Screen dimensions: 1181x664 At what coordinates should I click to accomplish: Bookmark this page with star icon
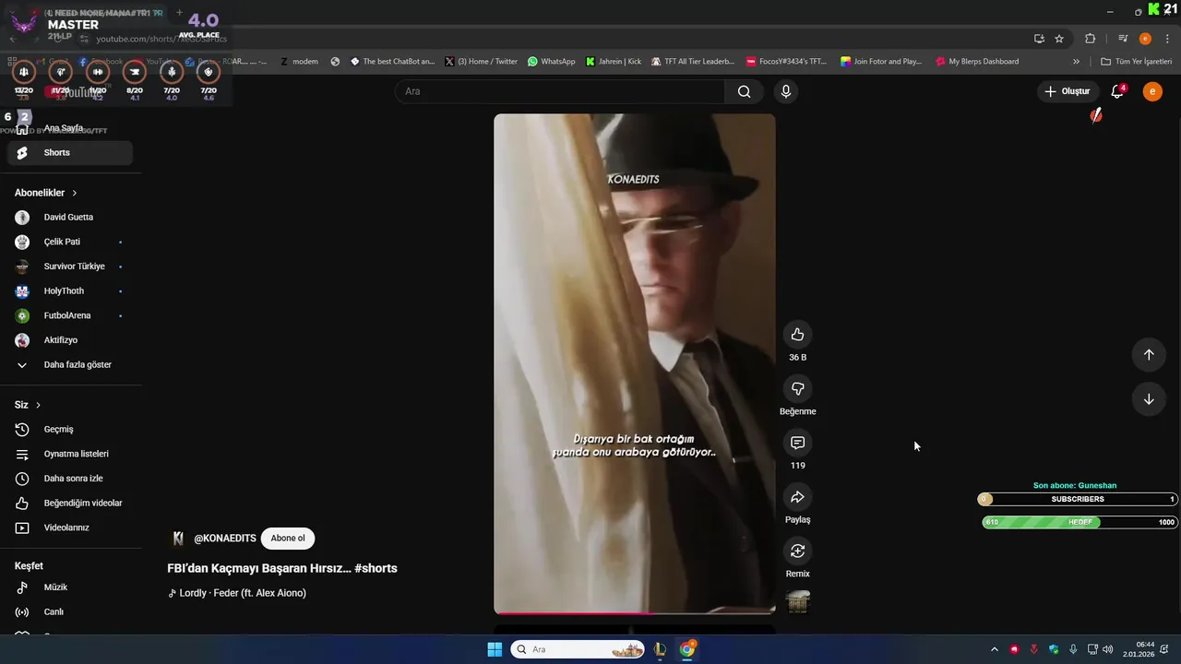pos(1059,39)
